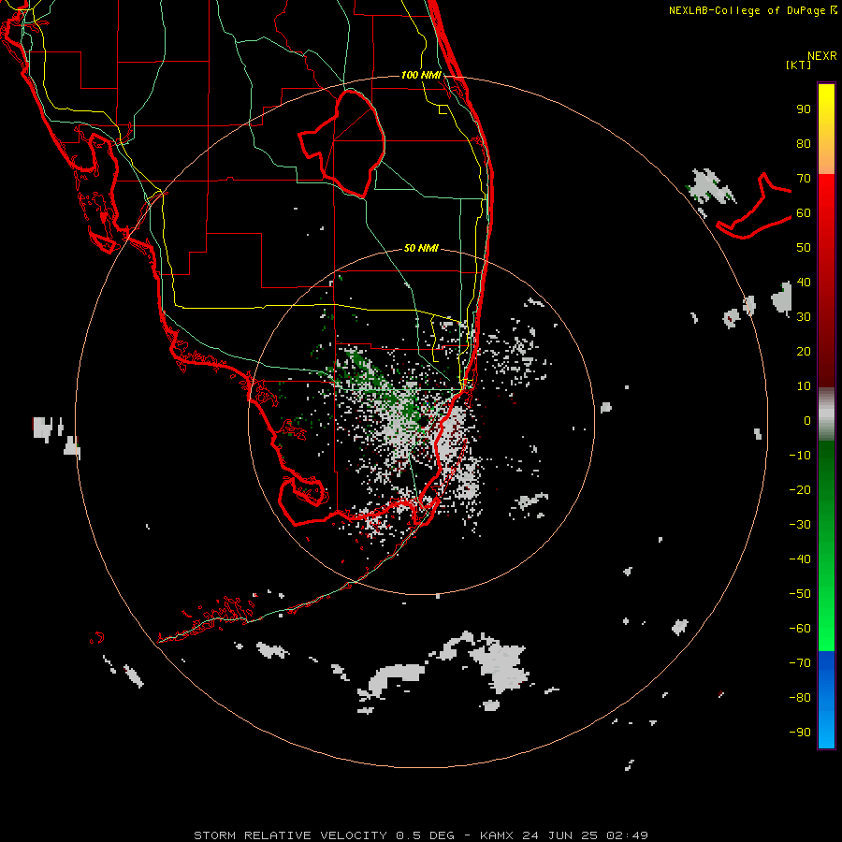842x842 pixels.
Task: Click the KAMX station identifier in caption
Action: coord(497,835)
